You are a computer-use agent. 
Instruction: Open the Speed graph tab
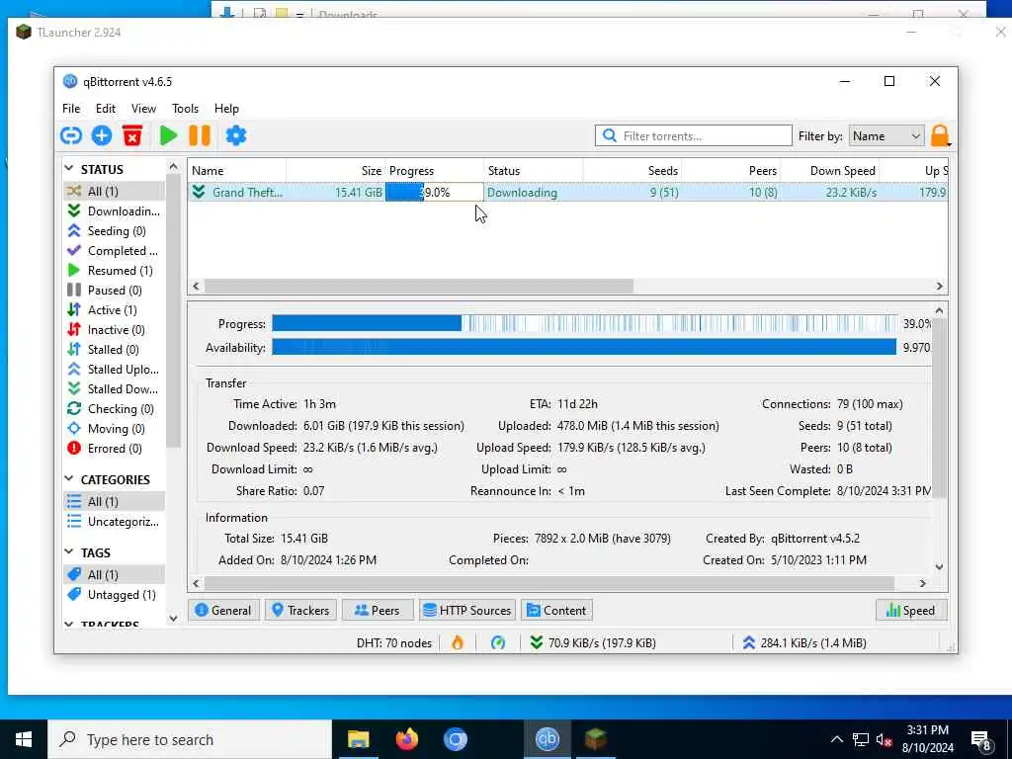(x=911, y=610)
